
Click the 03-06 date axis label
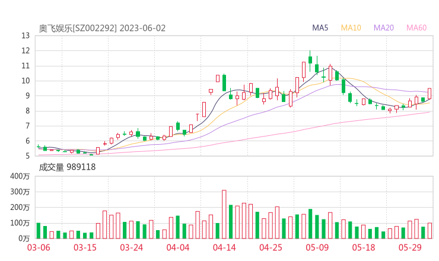click(x=39, y=247)
